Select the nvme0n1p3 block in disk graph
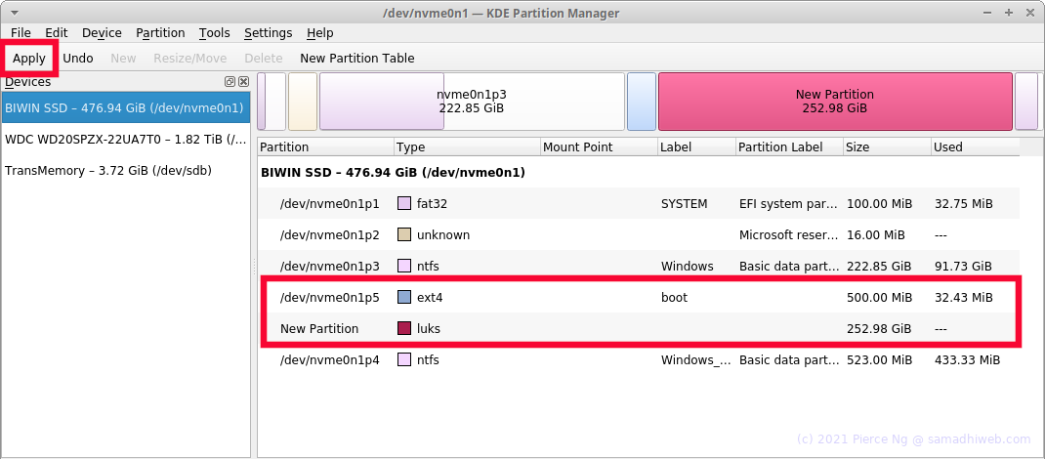The height and width of the screenshot is (459, 1045). 472,102
